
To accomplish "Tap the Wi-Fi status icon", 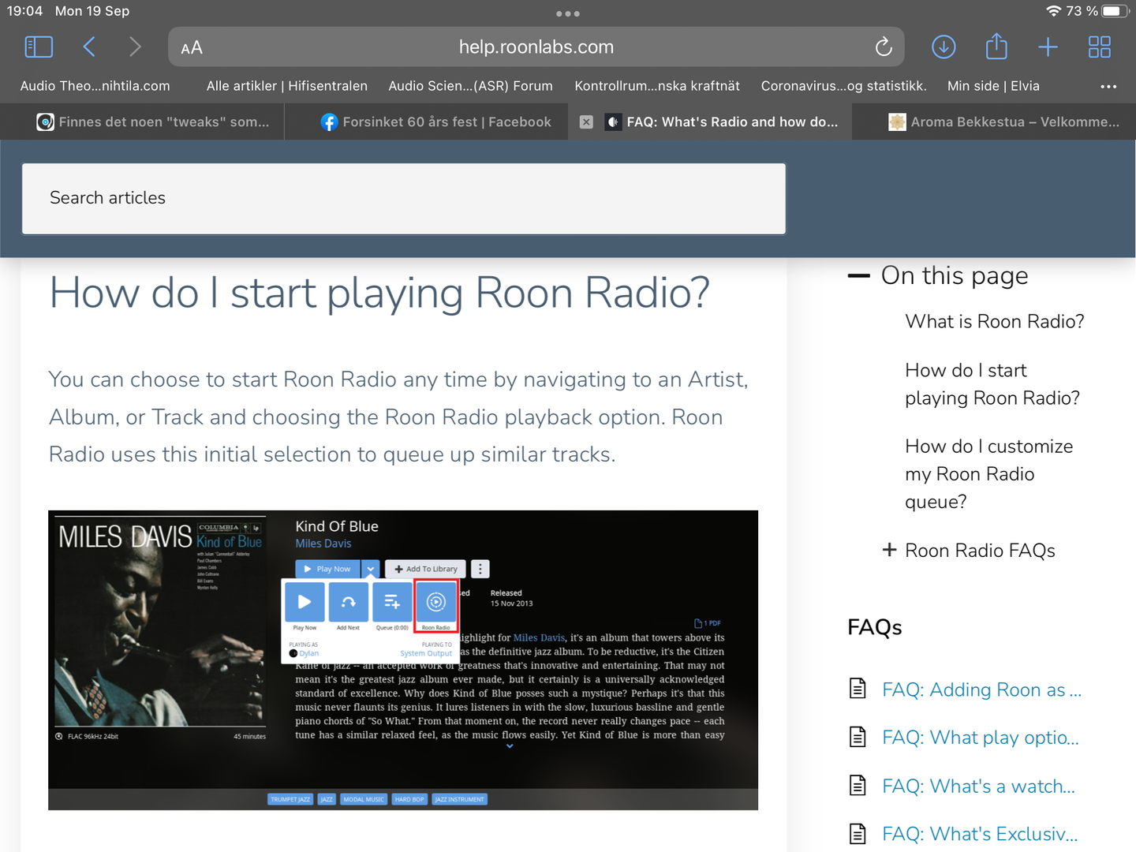I will 1053,11.
